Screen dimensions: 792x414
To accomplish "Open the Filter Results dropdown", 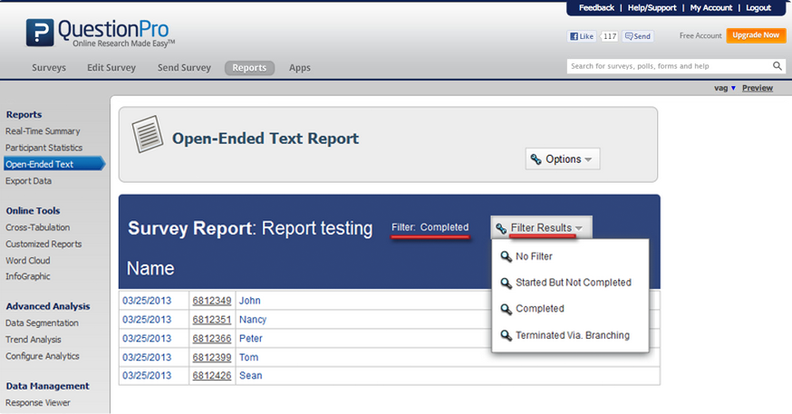I will click(x=541, y=227).
